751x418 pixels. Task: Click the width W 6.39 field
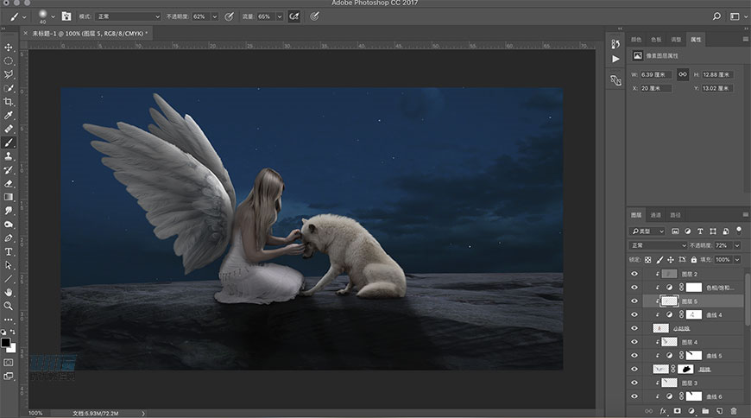[656, 74]
